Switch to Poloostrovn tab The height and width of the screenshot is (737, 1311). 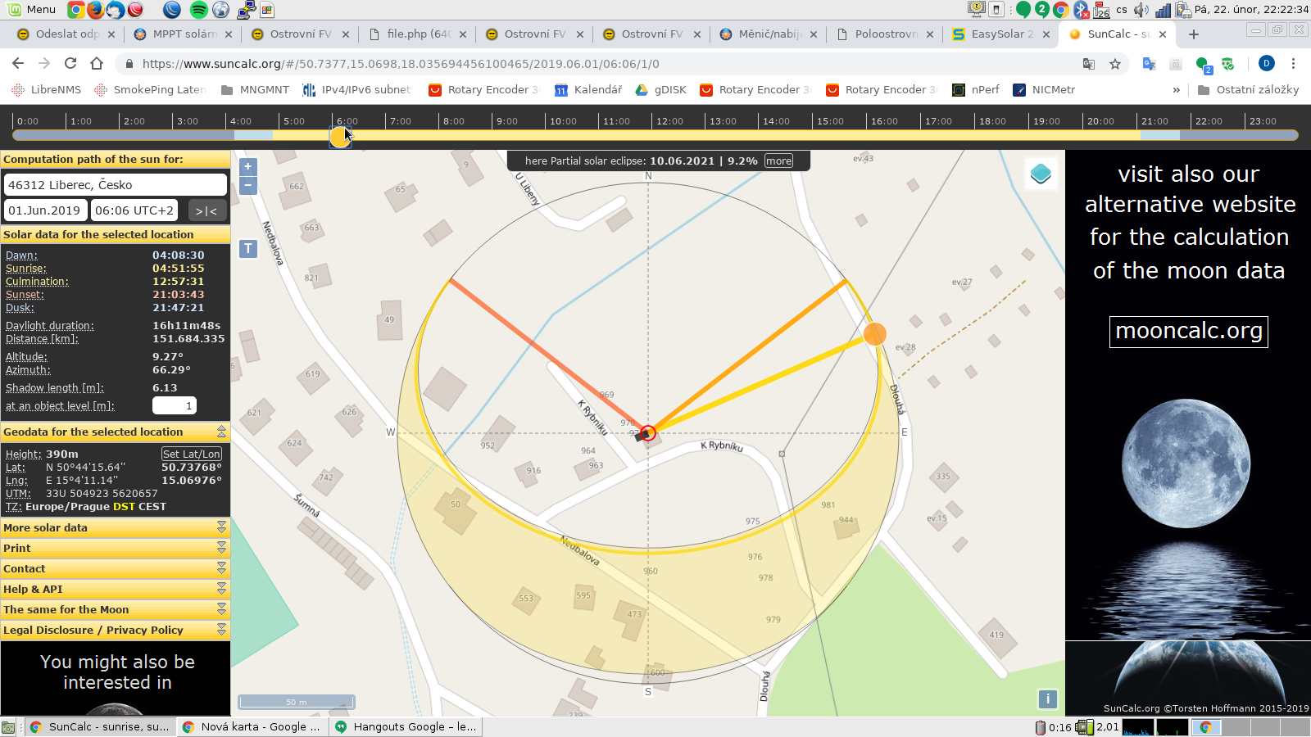click(887, 34)
